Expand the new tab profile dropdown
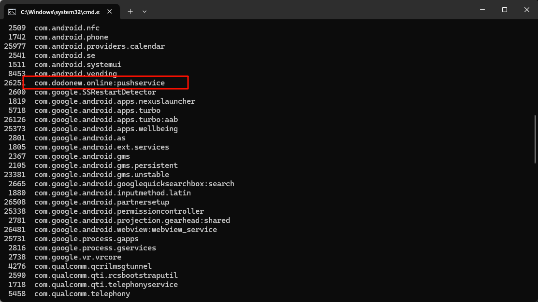Screen dimensions: 538x302 [145, 11]
